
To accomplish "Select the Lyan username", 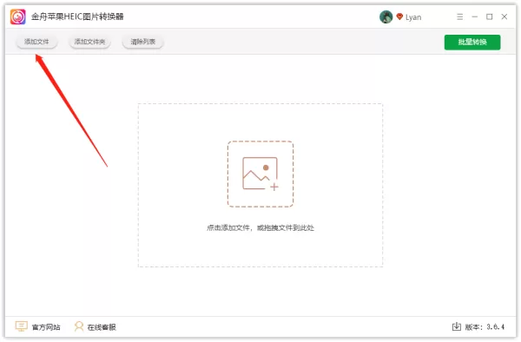I will [413, 17].
